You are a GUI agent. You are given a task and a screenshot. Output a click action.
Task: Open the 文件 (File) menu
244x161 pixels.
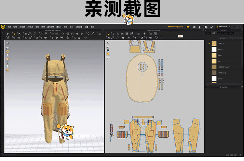point(9,27)
